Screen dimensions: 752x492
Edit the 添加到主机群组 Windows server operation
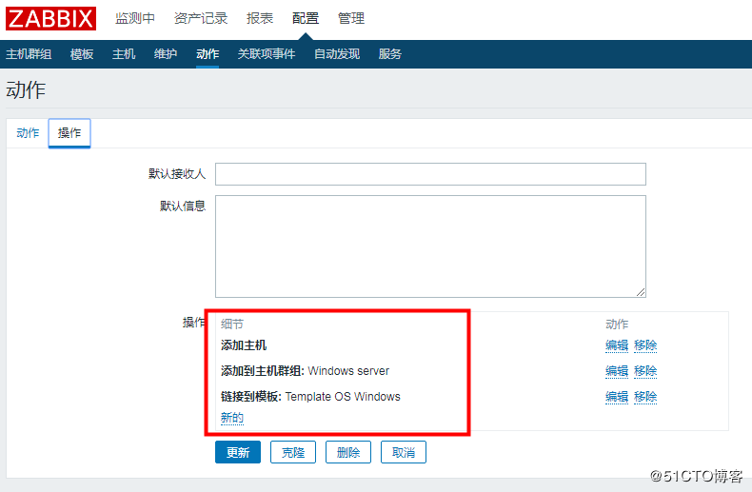click(617, 371)
